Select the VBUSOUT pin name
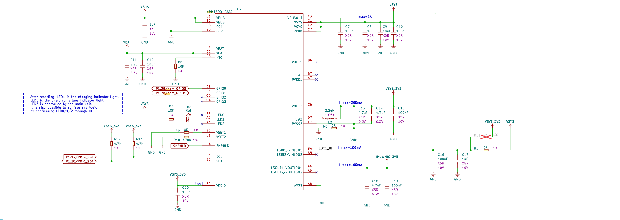 (x=295, y=18)
